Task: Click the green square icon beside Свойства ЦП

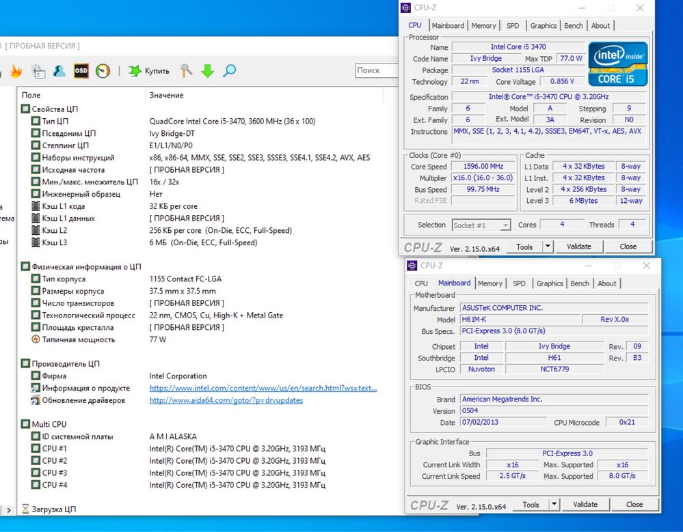Action: pyautogui.click(x=26, y=109)
